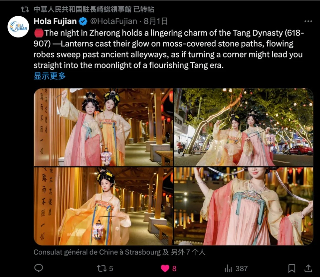Open the reply comment bubble icon

(x=38, y=268)
